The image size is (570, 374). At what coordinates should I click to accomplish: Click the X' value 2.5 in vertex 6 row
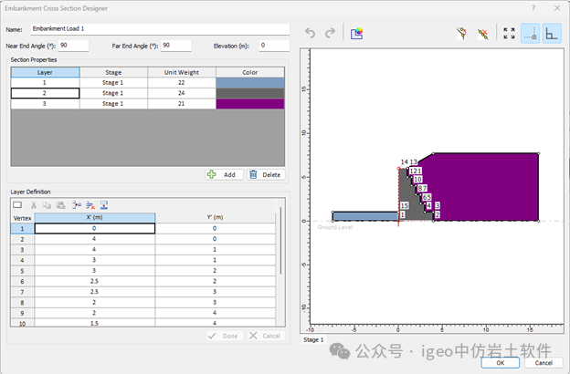pyautogui.click(x=94, y=281)
